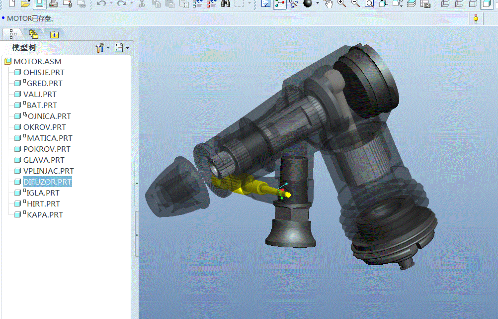
Task: Switch to the Folder Browser tab
Action: pos(33,34)
